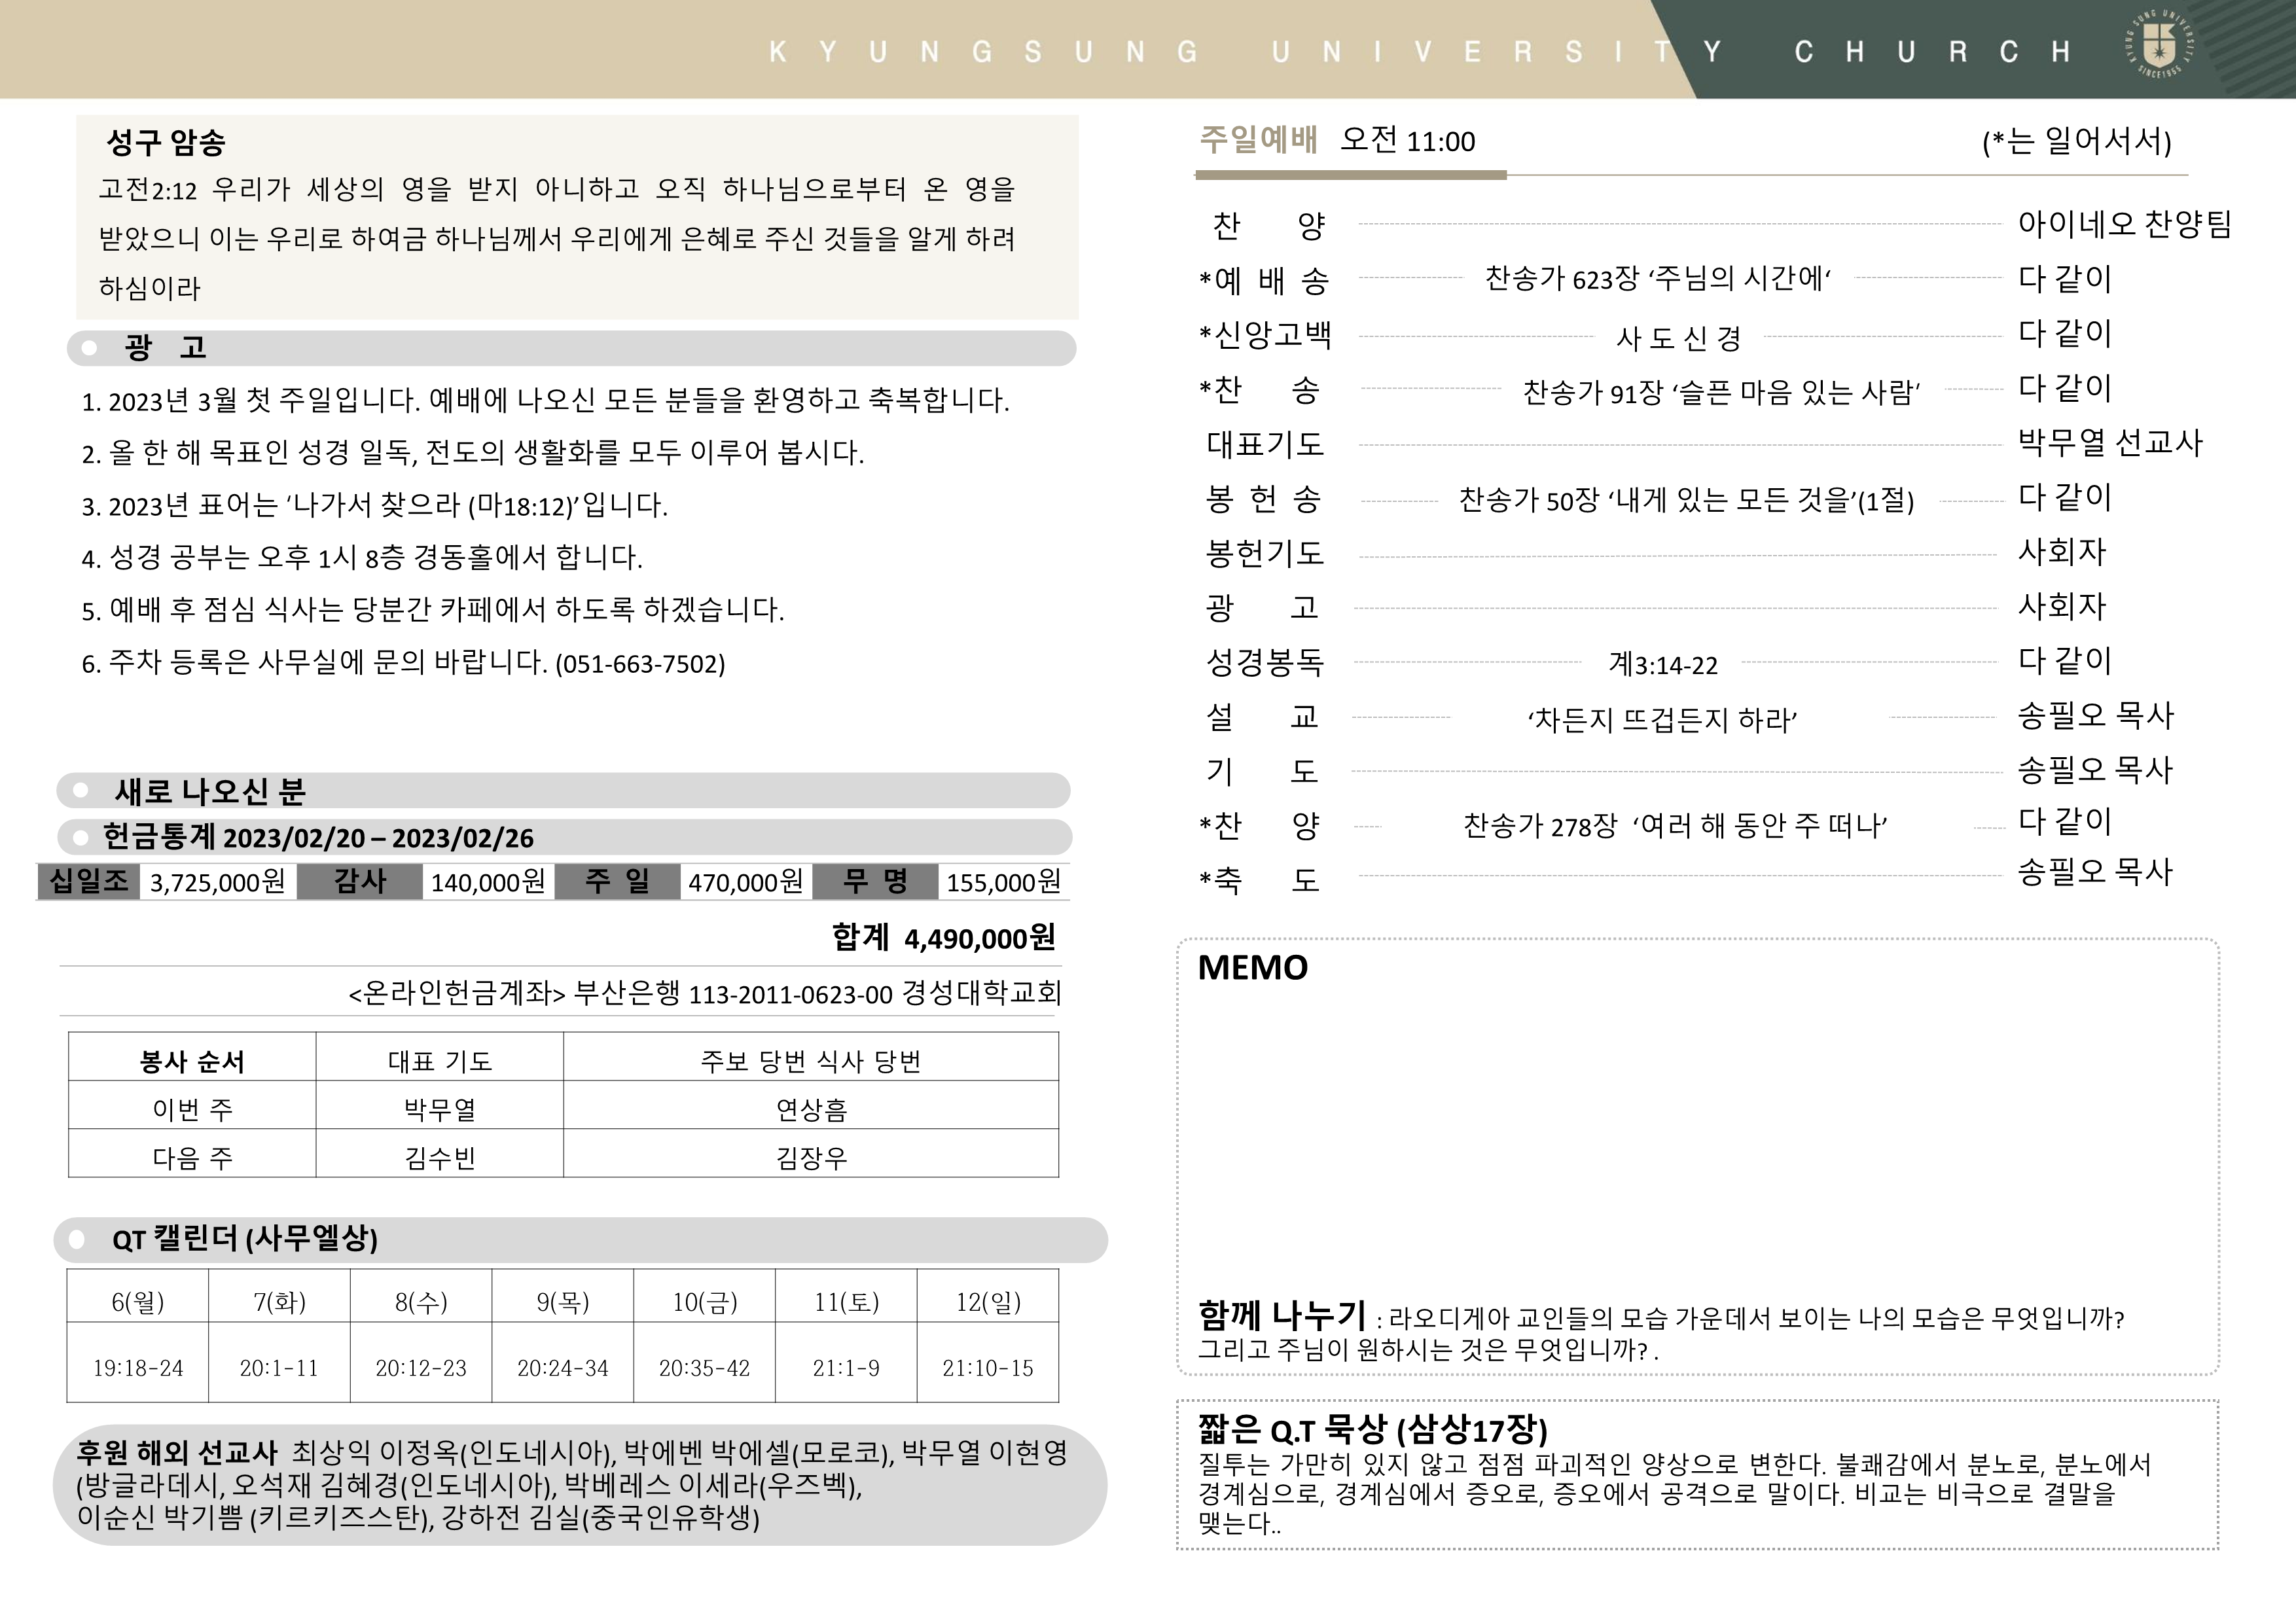Click hymn '찬송가 278장 여러 해 동안 주 떠나'
This screenshot has height=1623, width=2296.
(x=1675, y=825)
